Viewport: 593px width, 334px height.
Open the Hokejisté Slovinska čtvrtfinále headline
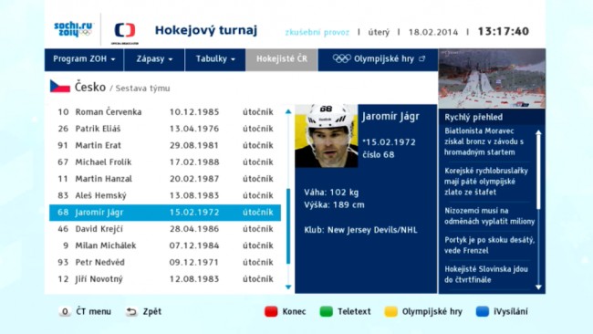486,275
